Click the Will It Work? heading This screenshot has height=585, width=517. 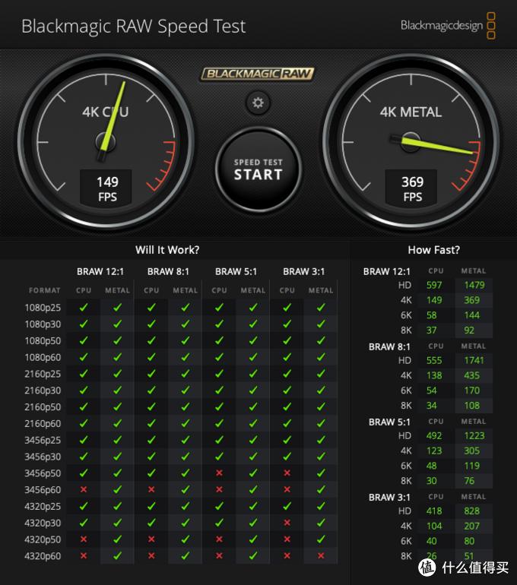(167, 250)
